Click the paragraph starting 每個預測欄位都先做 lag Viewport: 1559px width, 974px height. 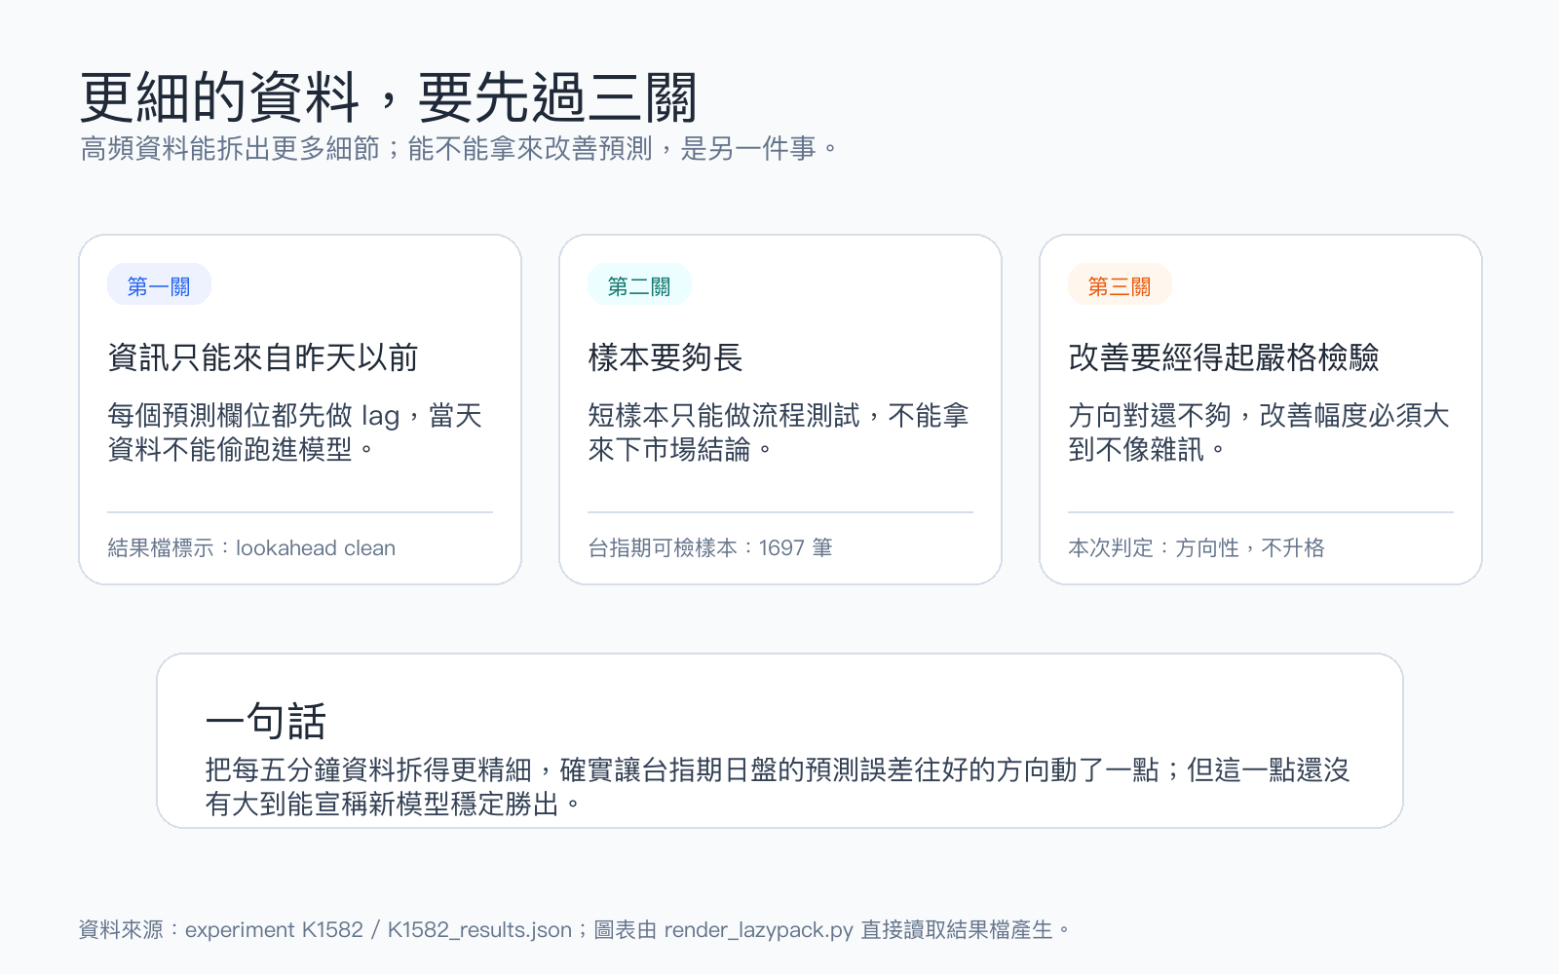point(295,432)
